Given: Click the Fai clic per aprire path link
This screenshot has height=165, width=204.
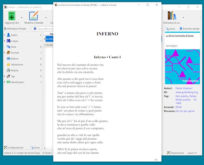Looking at the screenshot, I should tap(185, 111).
